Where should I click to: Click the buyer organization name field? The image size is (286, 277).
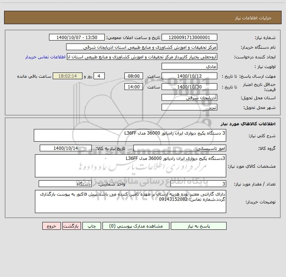(142, 47)
